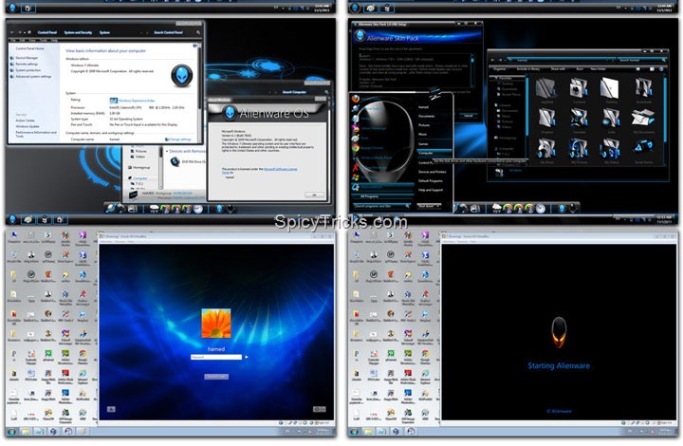Click the hamed user picture on the login screen

(x=216, y=324)
